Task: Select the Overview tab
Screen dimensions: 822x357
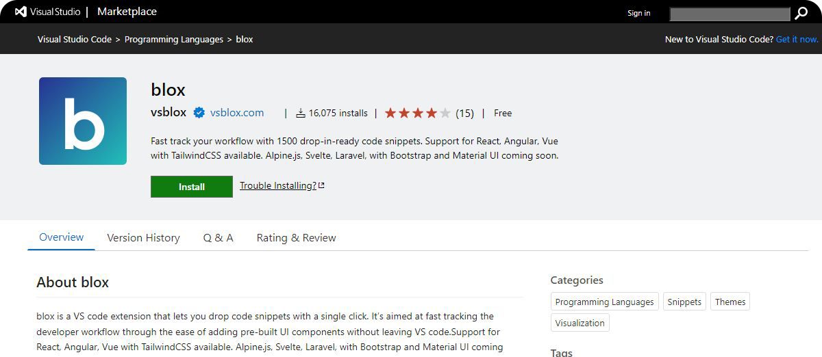Action: point(62,237)
